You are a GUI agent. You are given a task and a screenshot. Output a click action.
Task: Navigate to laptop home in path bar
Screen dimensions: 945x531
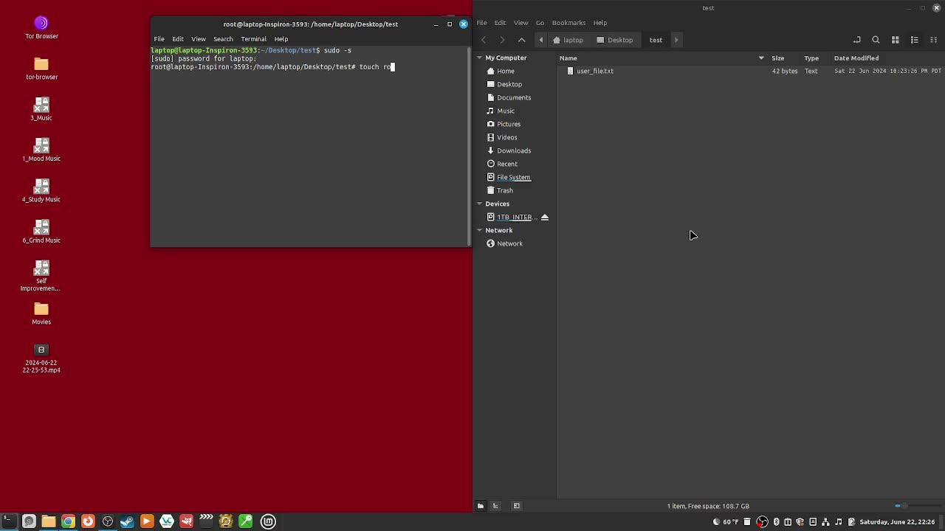[x=568, y=40]
